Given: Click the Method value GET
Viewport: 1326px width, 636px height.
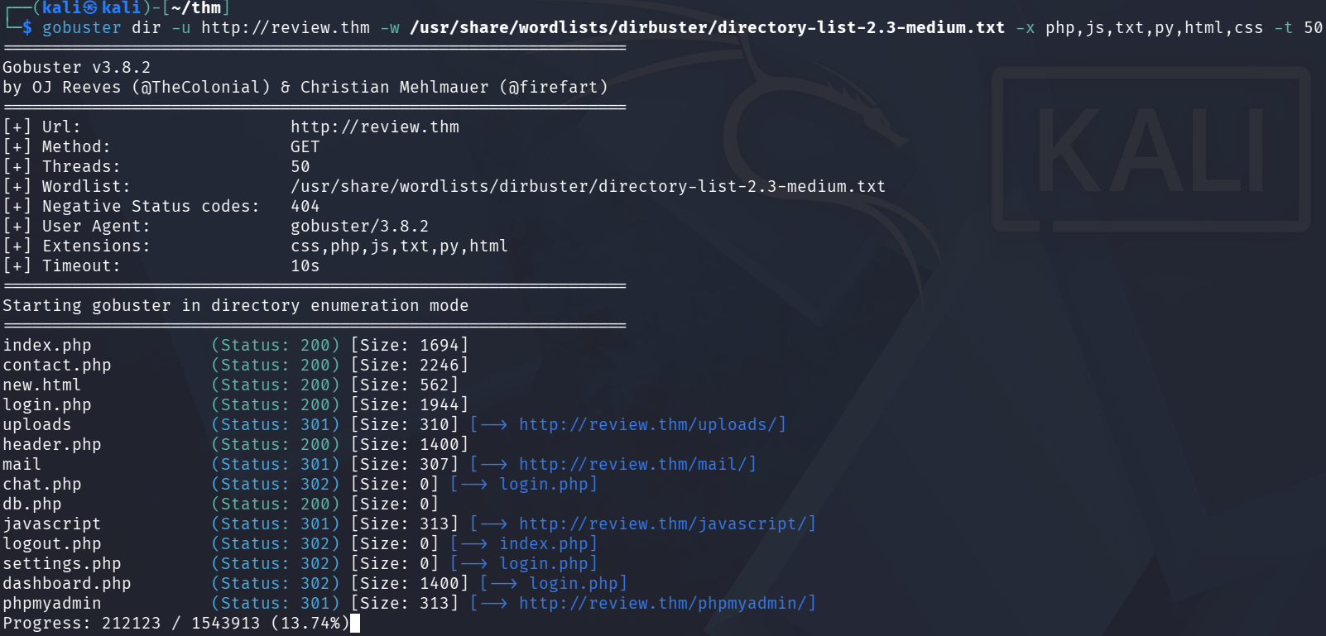Looking at the screenshot, I should coord(305,146).
